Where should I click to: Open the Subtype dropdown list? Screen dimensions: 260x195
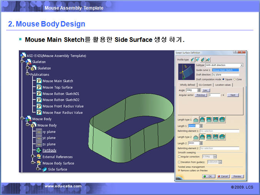tap(241, 65)
